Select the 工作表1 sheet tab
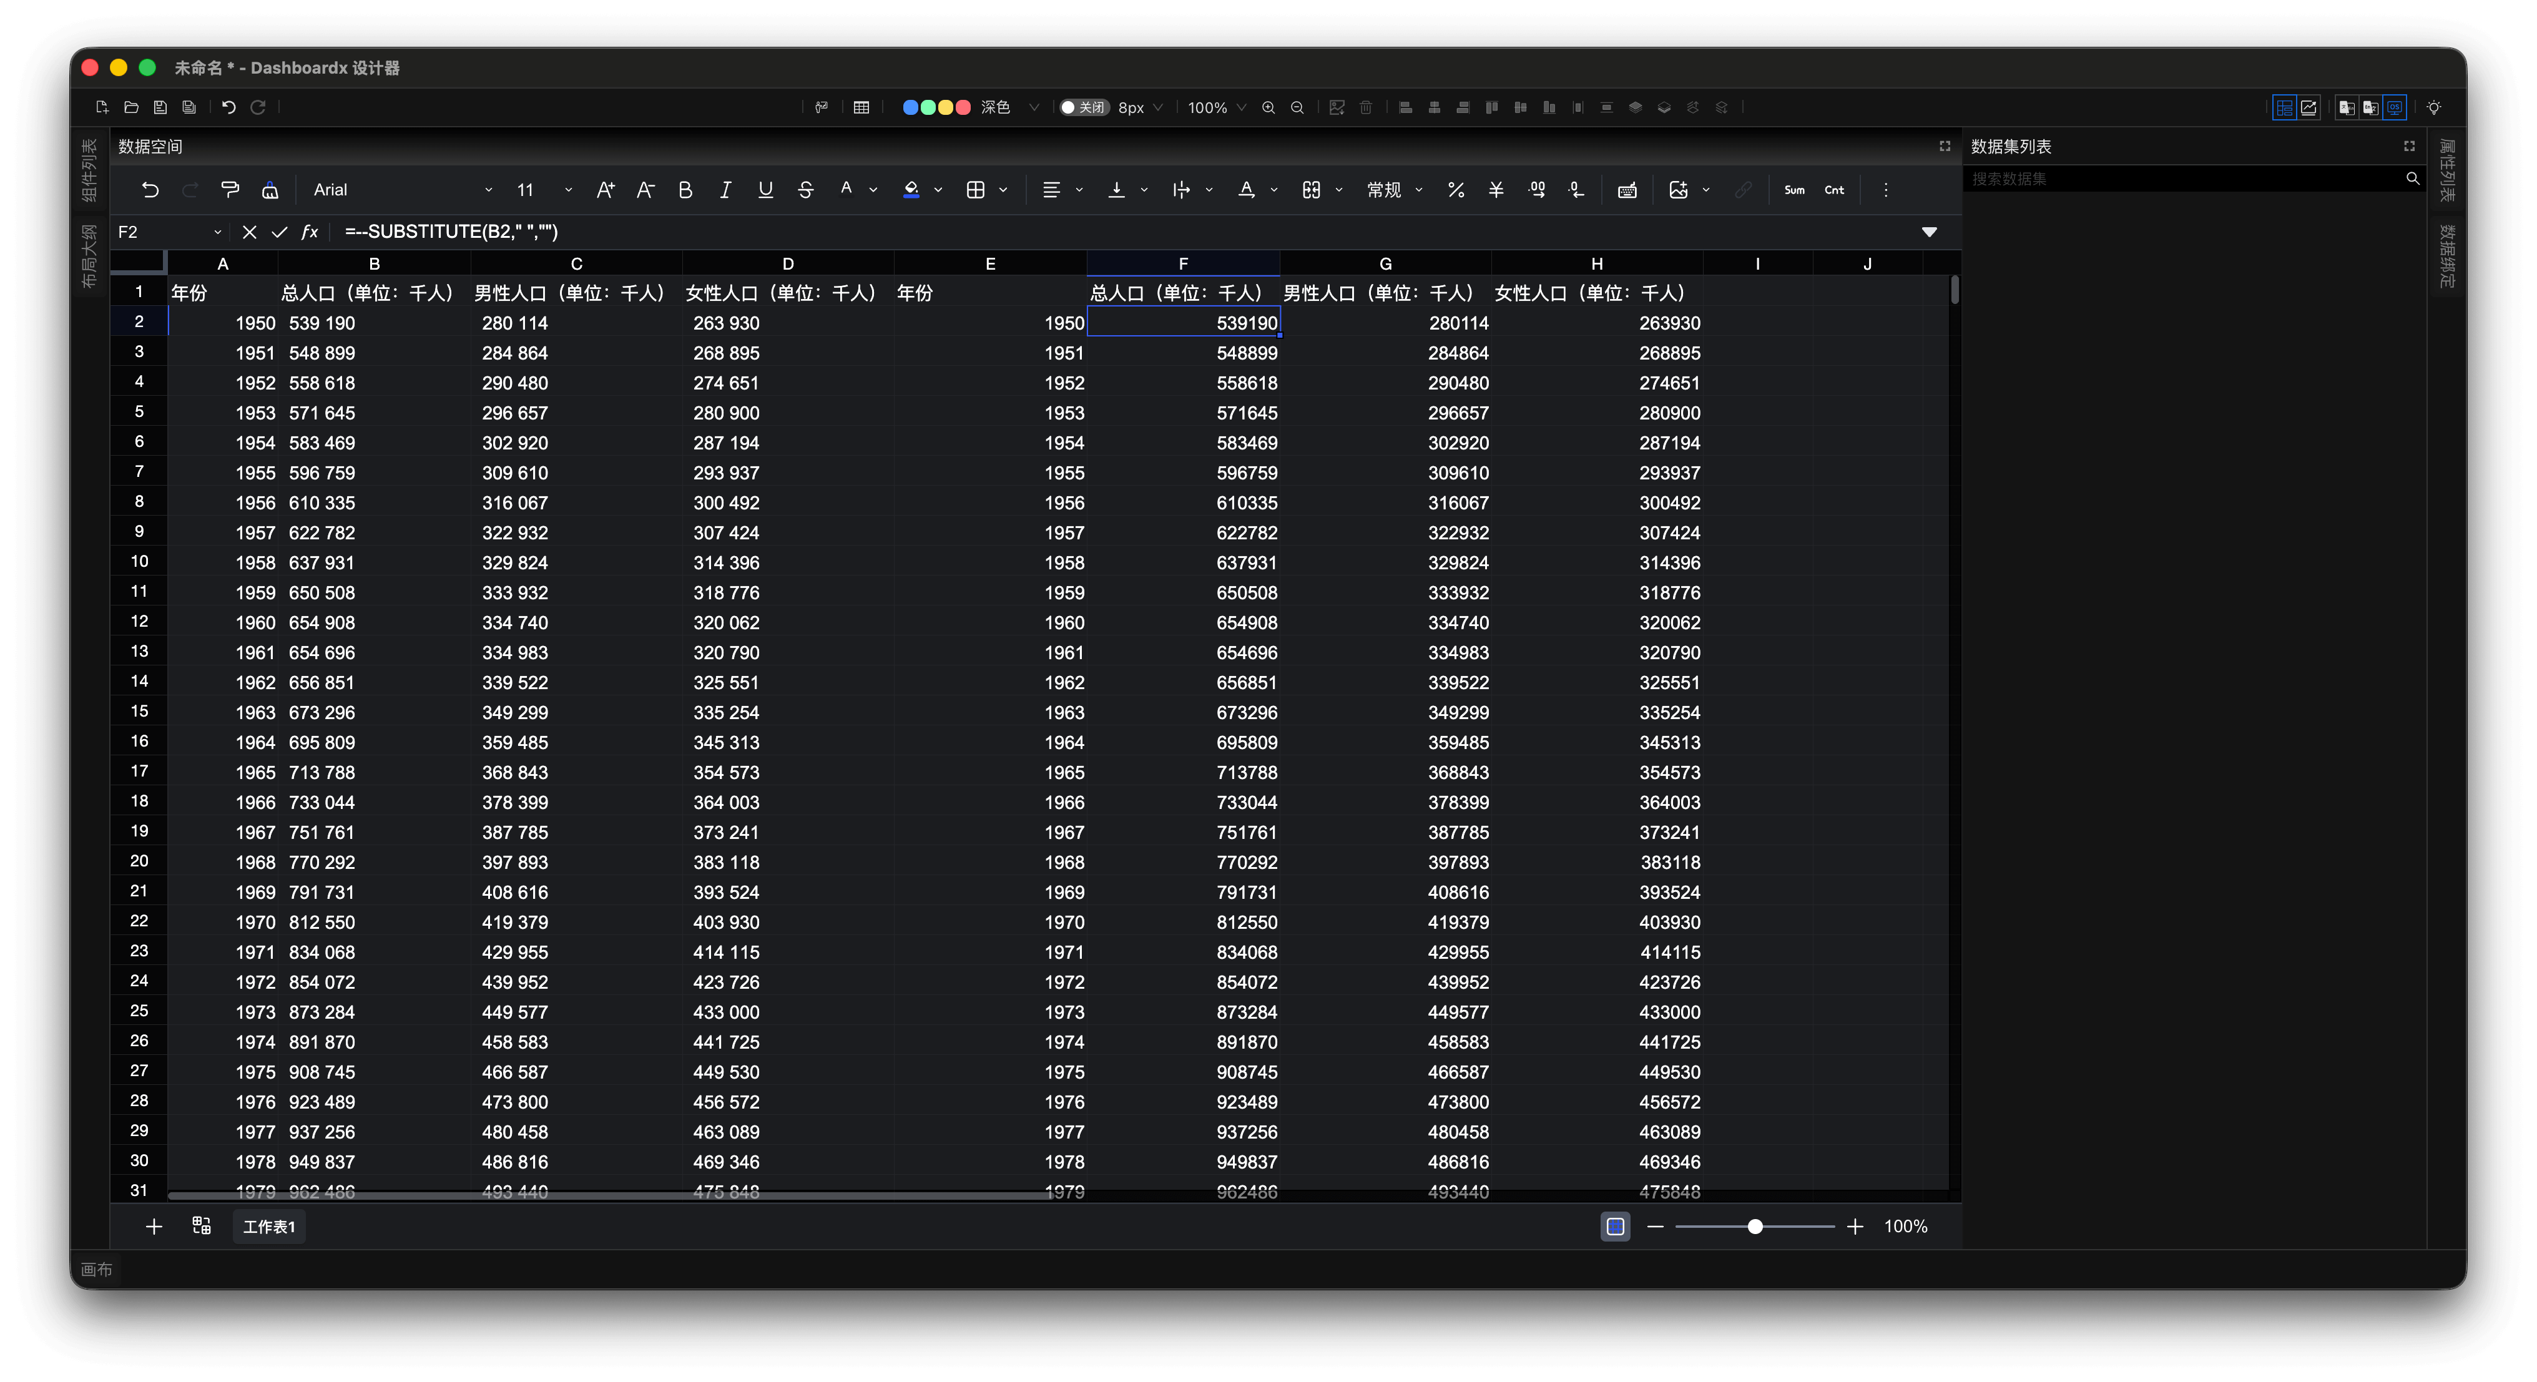Viewport: 2537px width, 1382px height. tap(269, 1227)
